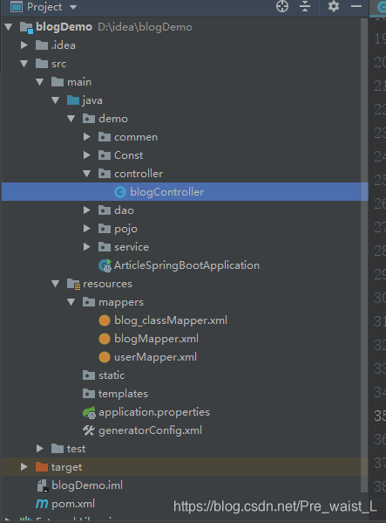
Task: Collapse the mappers folder arrow
Action: [x=71, y=302]
